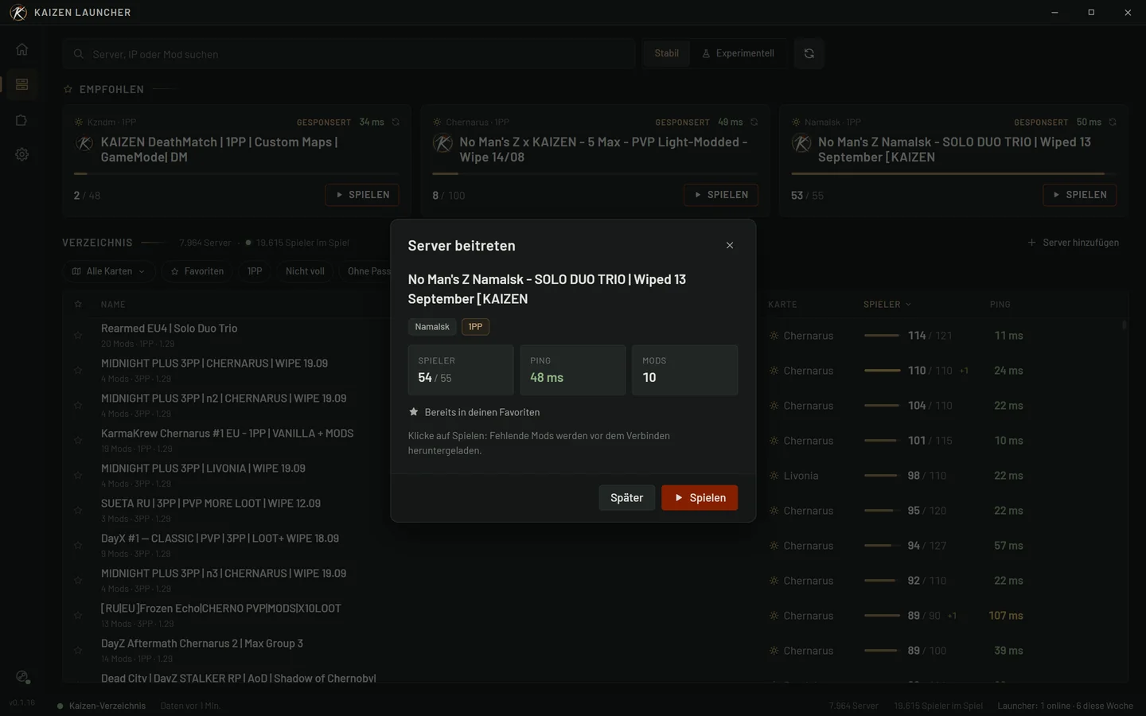Screen dimensions: 1146x716
Task: Switch to the Experimentell channel
Action: click(x=738, y=53)
